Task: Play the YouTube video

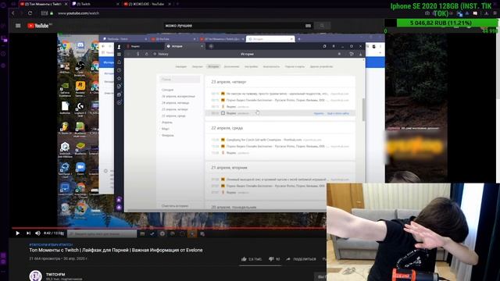Action: 17,233
